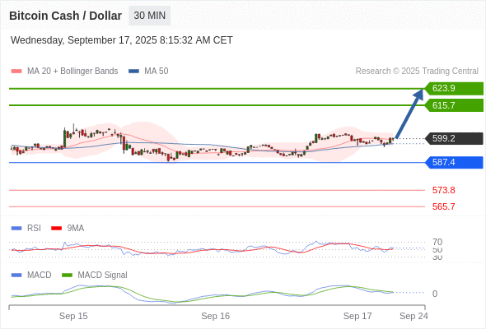Screen dimensions: 486x329
Task: Click the blue RSI legend swatch
Action: click(16, 229)
